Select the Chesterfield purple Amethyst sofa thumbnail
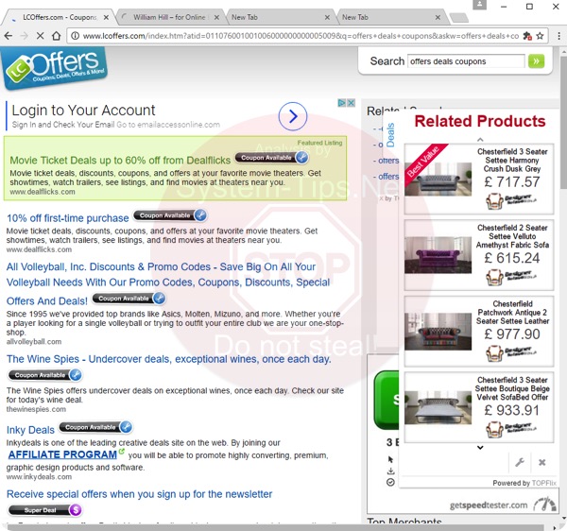Screen dimensions: 567x531 (x=438, y=253)
